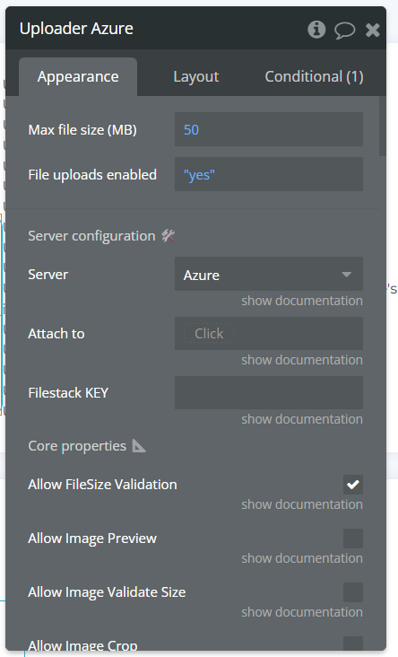This screenshot has height=657, width=398.
Task: Switch to the Layout tab
Action: (x=195, y=76)
